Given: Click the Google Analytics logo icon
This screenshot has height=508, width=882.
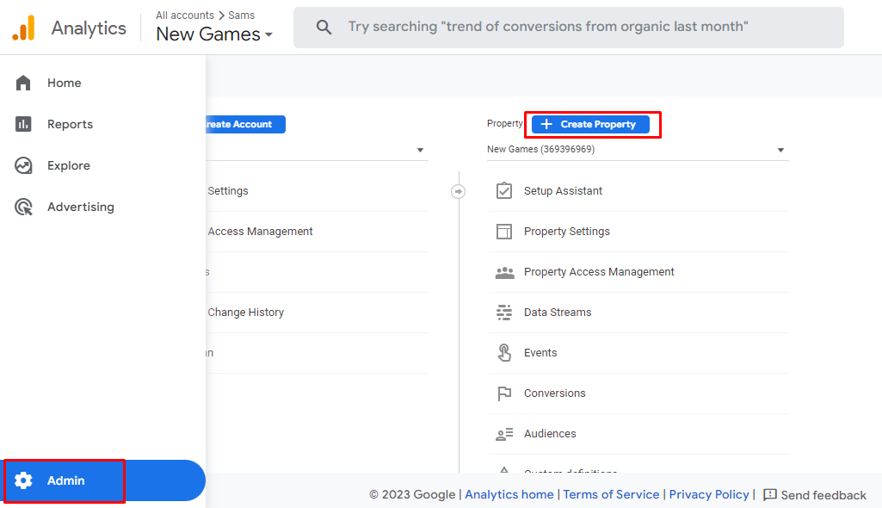Looking at the screenshot, I should (x=23, y=28).
